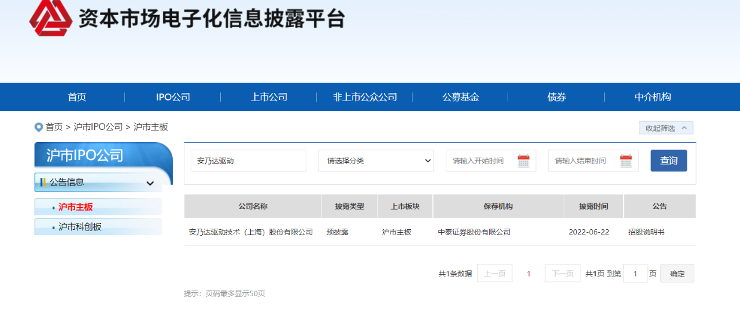Click the 沪市主板 table cell in results
The height and width of the screenshot is (328, 740).
pos(397,232)
